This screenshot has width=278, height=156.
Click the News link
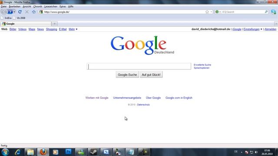(40, 29)
